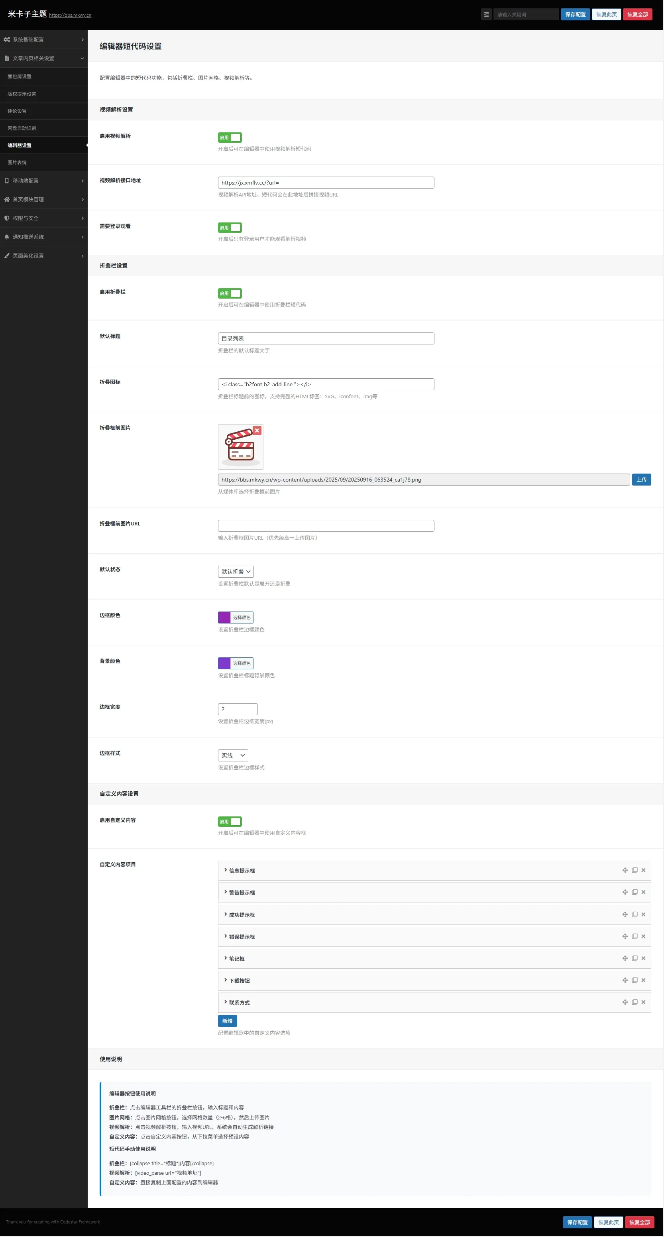
Task: Focus the 视频解析接口地址 input field
Action: tap(326, 183)
